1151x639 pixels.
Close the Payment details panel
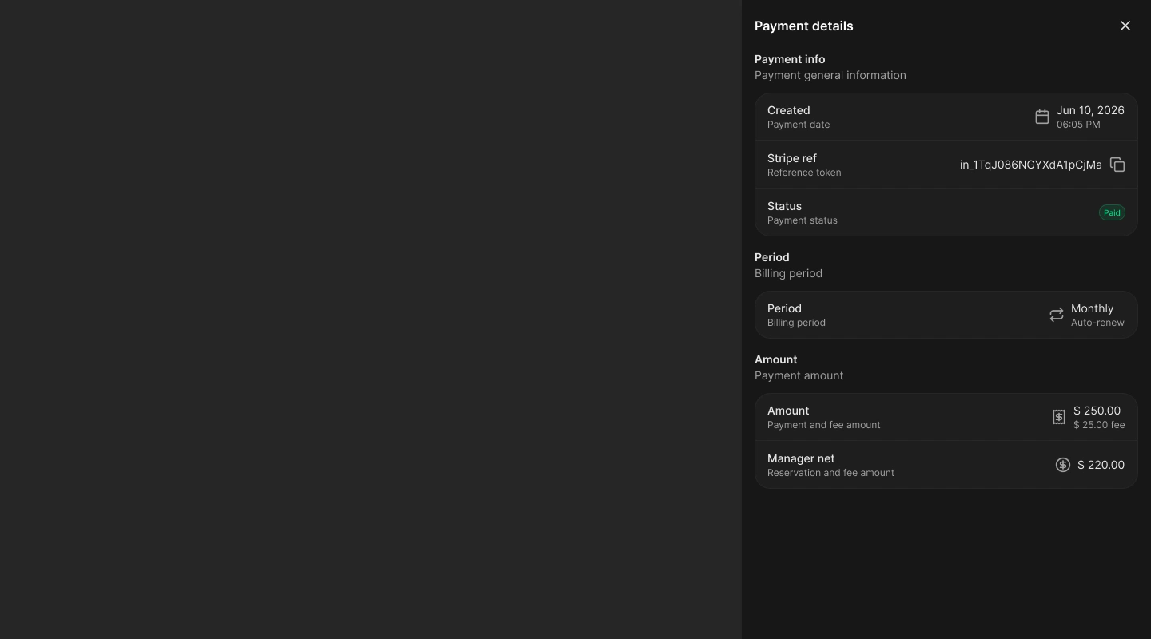(1125, 26)
